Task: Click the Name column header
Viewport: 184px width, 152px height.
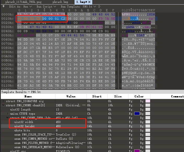Action: (x=28, y=96)
